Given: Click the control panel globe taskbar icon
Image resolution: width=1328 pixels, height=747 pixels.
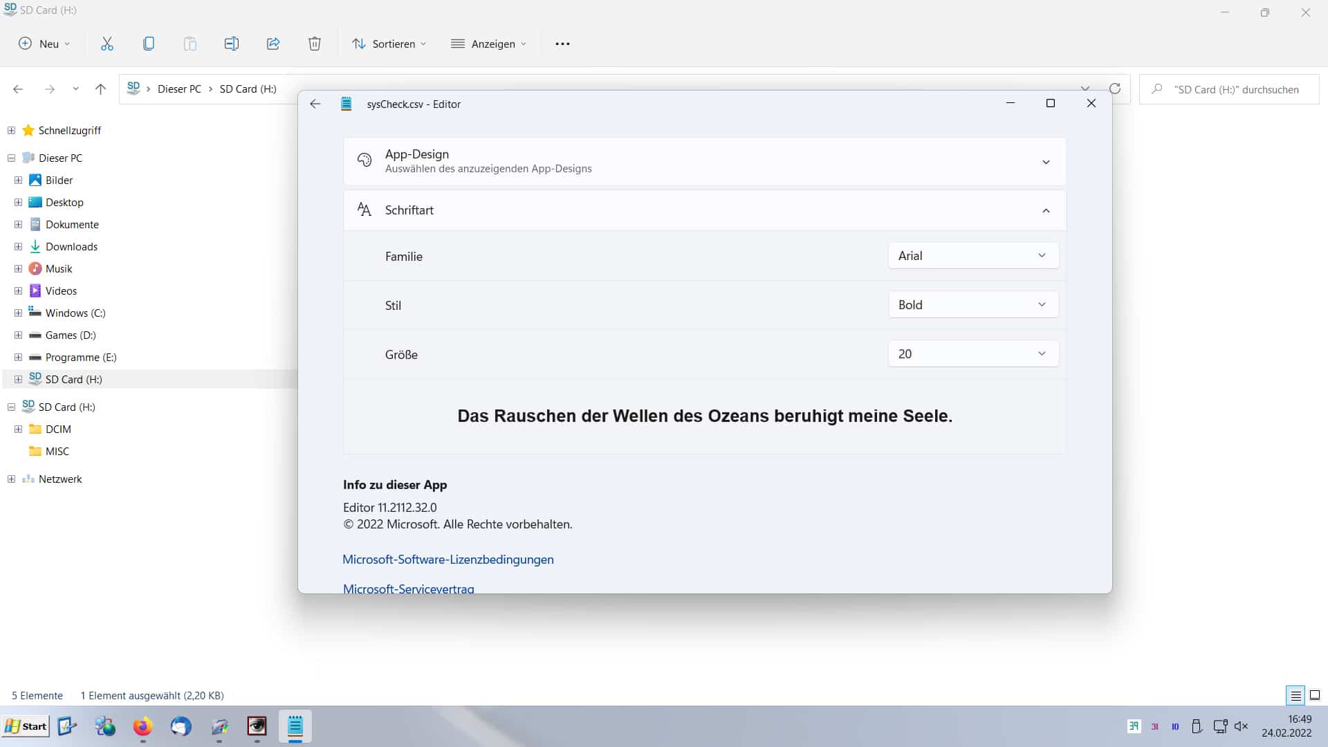Looking at the screenshot, I should (x=105, y=726).
